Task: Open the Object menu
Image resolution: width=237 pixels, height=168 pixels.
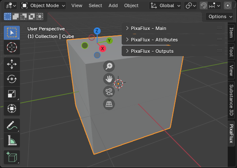Action: pos(131,6)
